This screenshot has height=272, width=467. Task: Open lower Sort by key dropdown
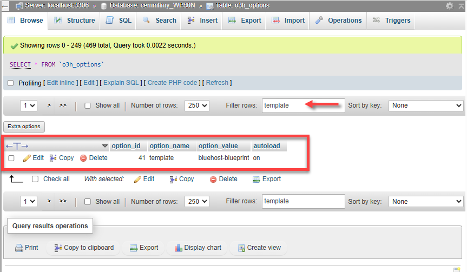[426, 202]
